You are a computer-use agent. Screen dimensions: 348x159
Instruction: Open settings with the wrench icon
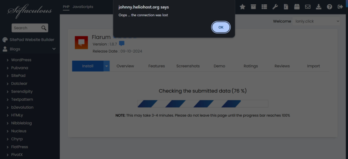[x=275, y=7]
